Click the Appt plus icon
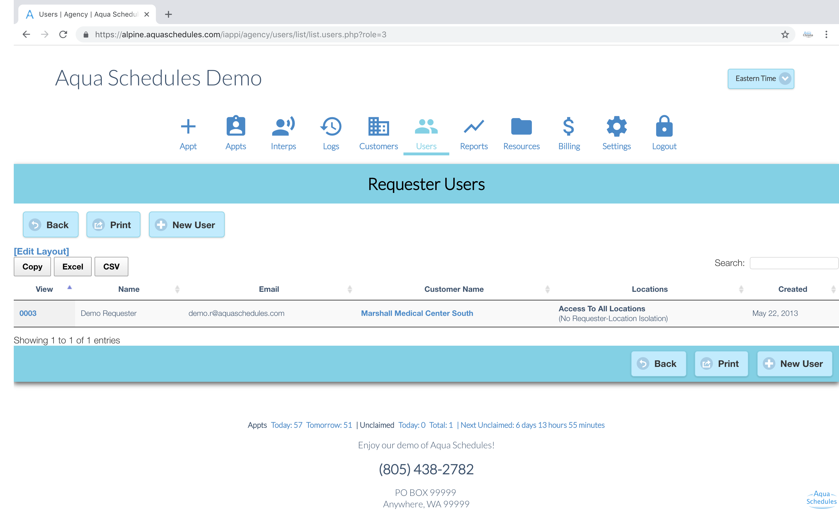 (188, 126)
